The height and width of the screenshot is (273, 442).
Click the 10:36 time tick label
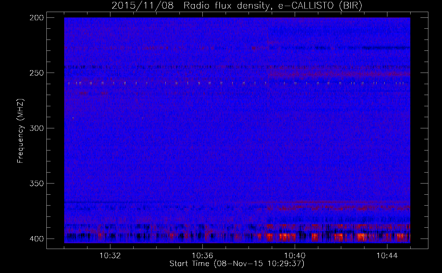[202, 256]
